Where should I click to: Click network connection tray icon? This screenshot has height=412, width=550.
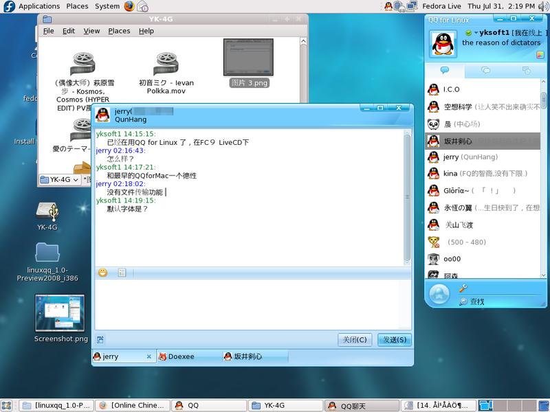[x=412, y=6]
